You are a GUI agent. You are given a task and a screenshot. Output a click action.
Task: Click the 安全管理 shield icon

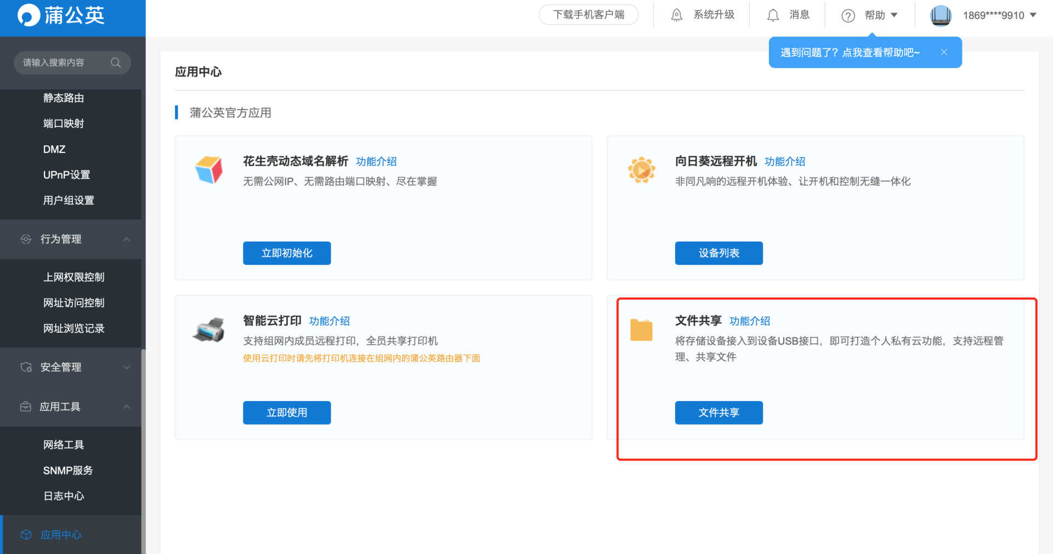26,367
